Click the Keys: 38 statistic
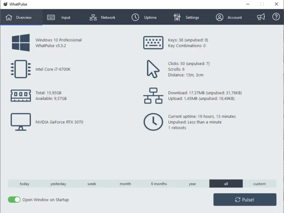The image size is (284, 213). point(188,40)
